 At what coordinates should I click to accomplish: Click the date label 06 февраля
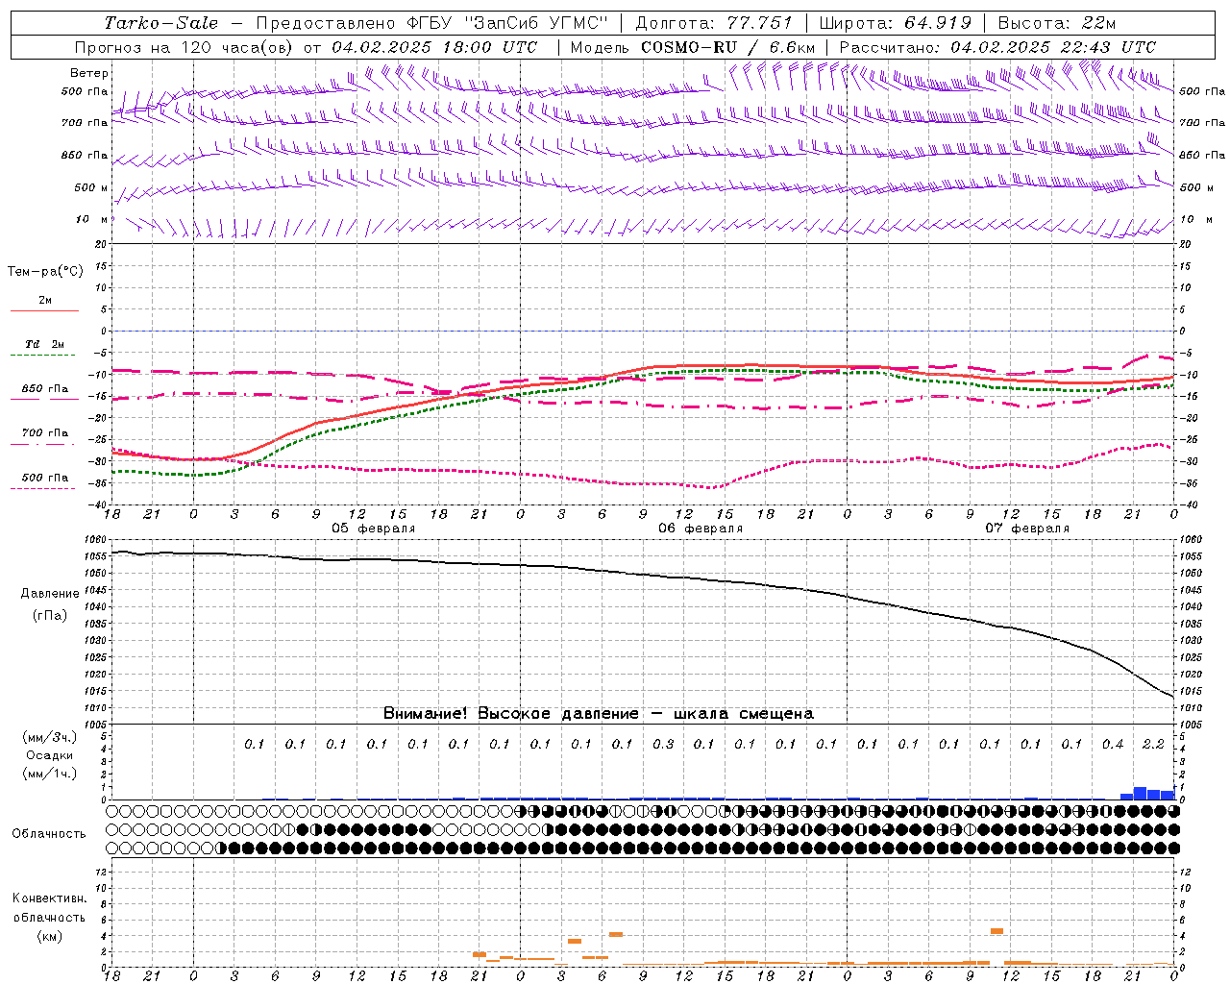pos(701,529)
